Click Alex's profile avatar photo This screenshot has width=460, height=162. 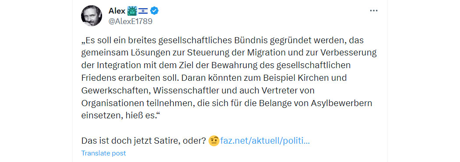92,16
